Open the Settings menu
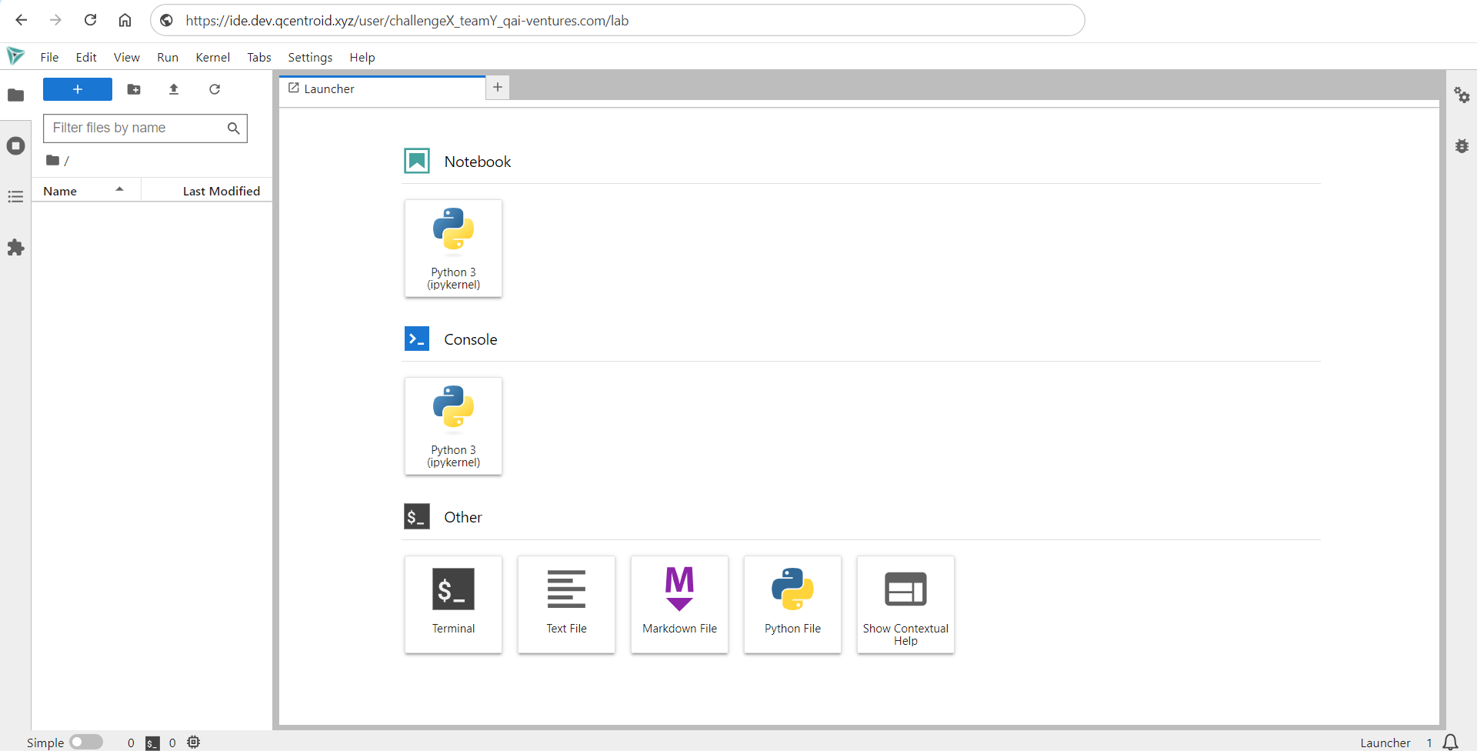Screen dimensions: 1477x751 [310, 58]
